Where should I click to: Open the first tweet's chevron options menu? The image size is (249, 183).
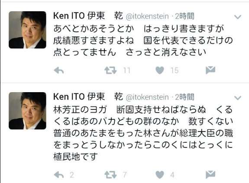(238, 17)
